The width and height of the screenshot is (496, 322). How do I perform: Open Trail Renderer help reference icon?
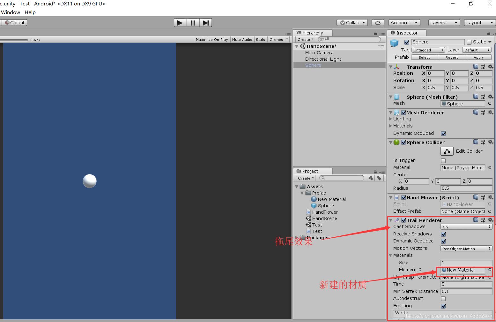pos(476,220)
